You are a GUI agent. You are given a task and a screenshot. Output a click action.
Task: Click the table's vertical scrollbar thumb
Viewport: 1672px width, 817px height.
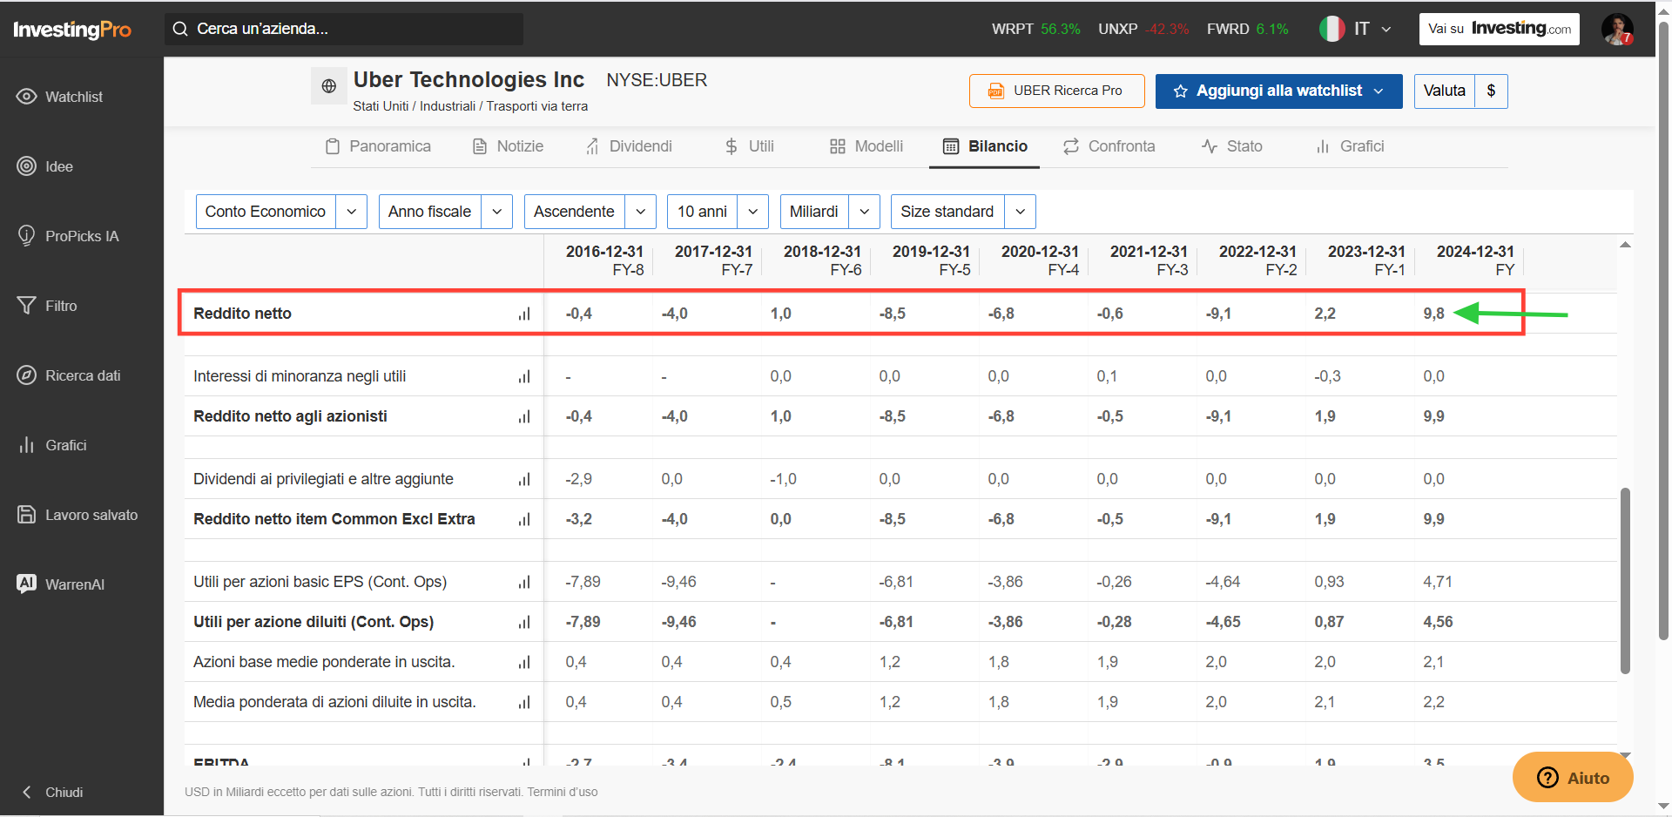pyautogui.click(x=1625, y=580)
